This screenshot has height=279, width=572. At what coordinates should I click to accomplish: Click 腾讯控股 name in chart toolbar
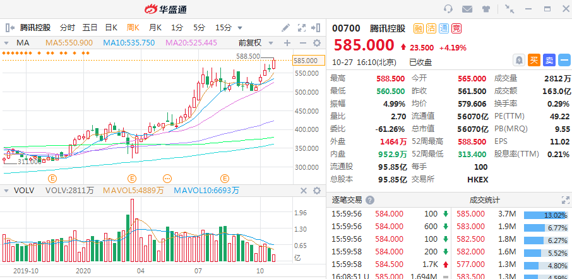click(x=35, y=28)
